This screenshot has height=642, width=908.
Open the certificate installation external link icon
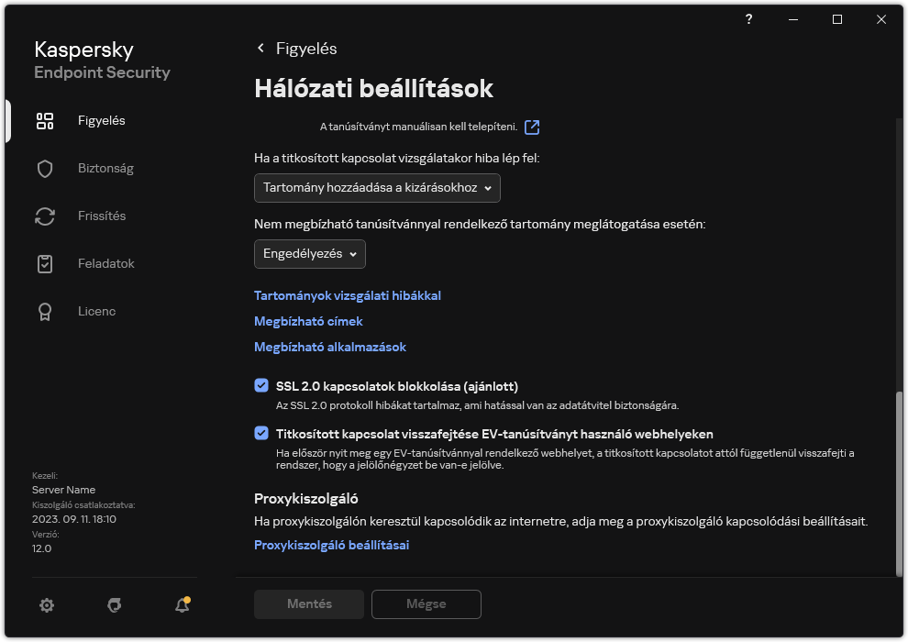[x=531, y=127]
